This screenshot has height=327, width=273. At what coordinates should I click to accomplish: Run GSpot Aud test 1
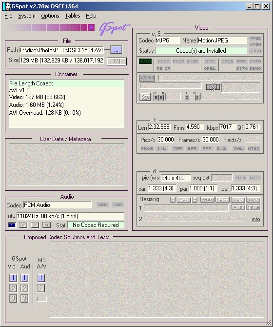[24, 278]
